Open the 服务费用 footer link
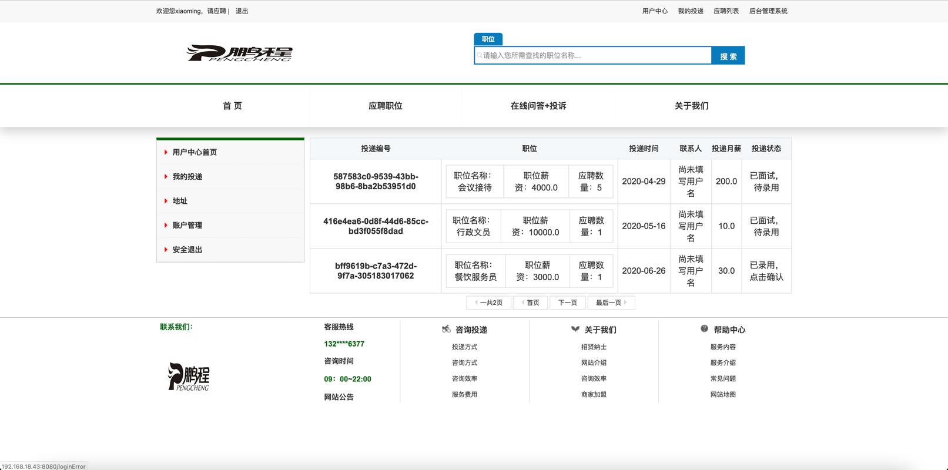Image resolution: width=948 pixels, height=470 pixels. (x=464, y=395)
